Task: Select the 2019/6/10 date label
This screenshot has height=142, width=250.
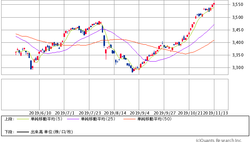Action: coord(40,113)
